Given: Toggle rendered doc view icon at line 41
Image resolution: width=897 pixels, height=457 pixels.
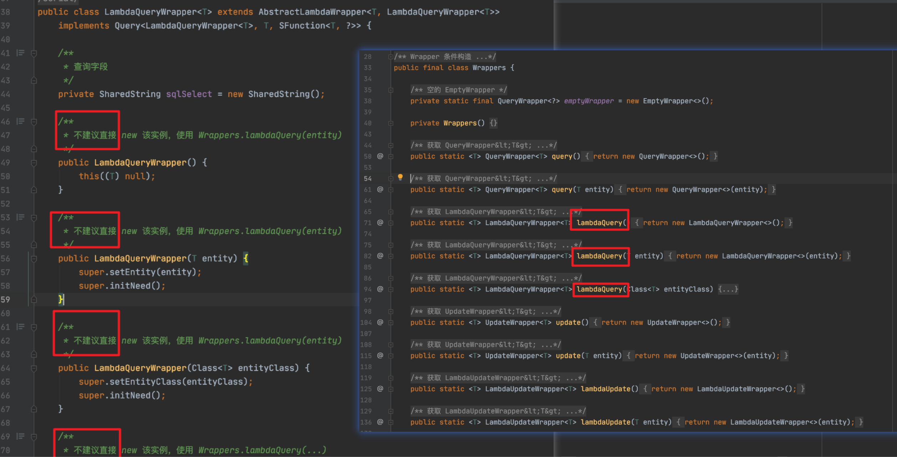Looking at the screenshot, I should pos(21,53).
